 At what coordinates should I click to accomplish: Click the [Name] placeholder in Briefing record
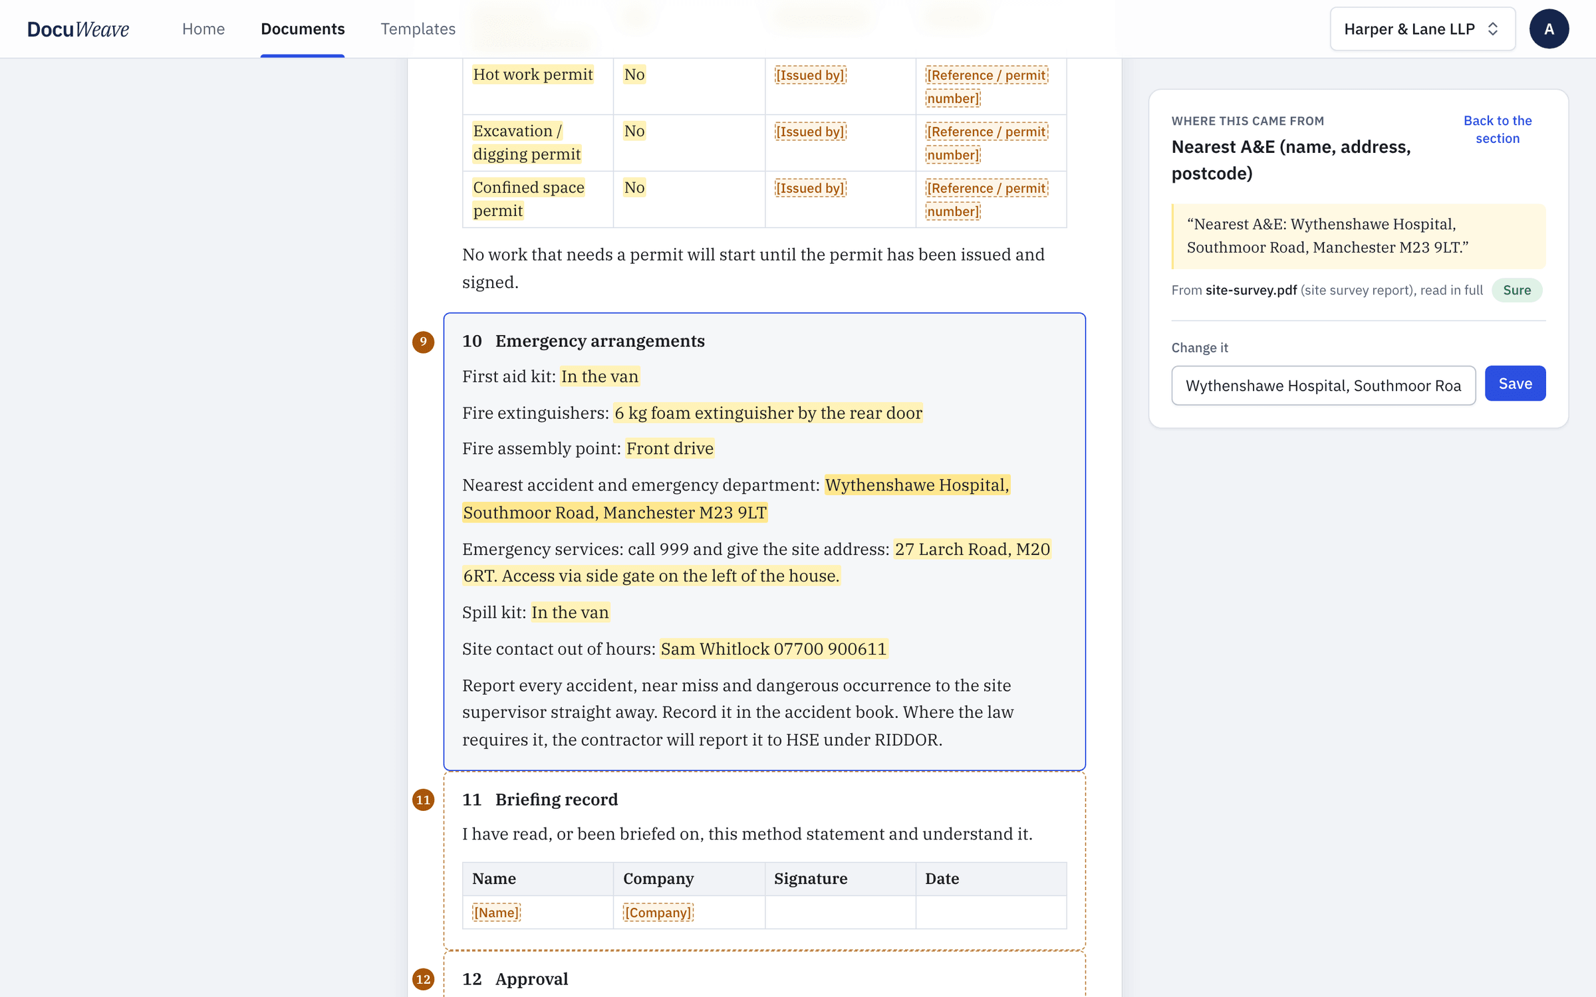[x=496, y=913]
